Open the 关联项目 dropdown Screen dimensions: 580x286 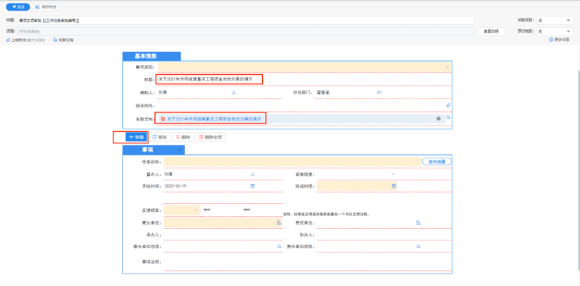tap(554, 20)
